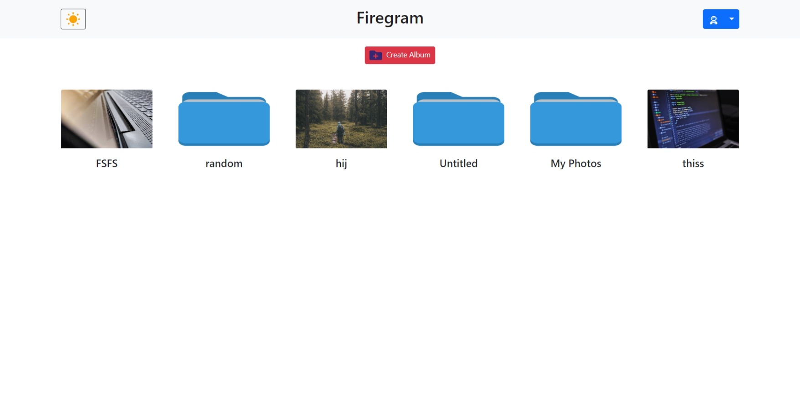Open the forest hiker photo thumbnail
Screen dimensions: 800x411
pos(341,119)
